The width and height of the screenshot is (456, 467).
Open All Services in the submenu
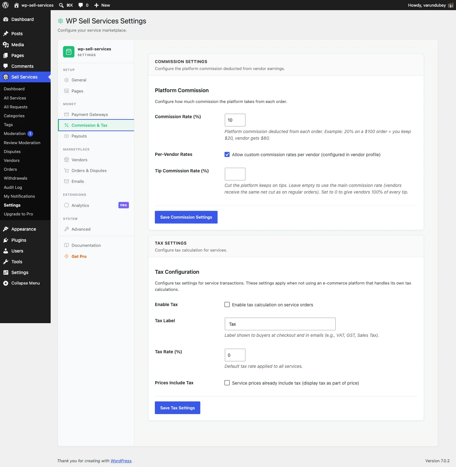[x=15, y=98]
